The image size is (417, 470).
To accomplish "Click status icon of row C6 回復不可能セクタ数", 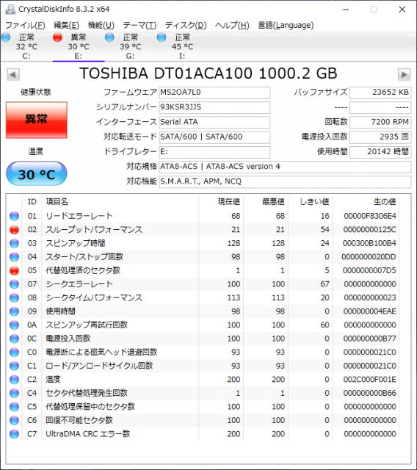I will click(x=14, y=420).
